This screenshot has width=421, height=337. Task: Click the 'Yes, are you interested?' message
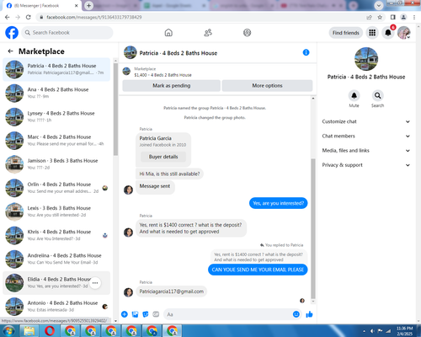click(x=278, y=203)
